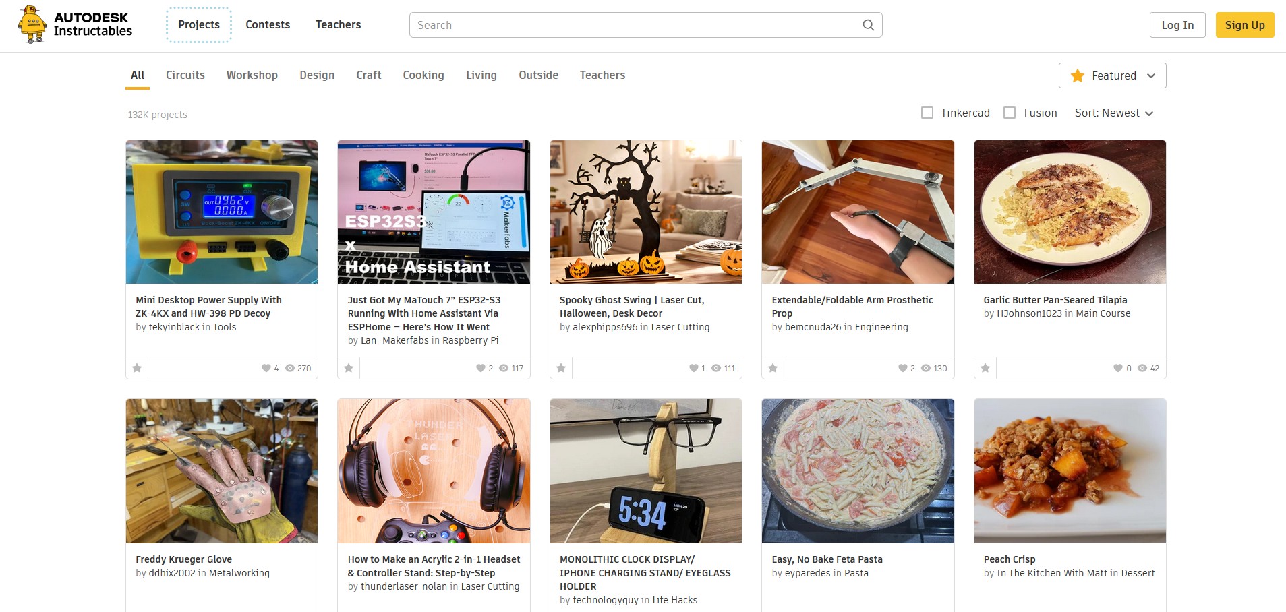The height and width of the screenshot is (612, 1286).
Task: Click the Sign Up button
Action: pyautogui.click(x=1244, y=25)
